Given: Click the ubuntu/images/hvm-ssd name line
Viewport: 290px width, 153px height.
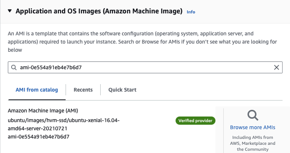Looking at the screenshot, I should [63, 120].
